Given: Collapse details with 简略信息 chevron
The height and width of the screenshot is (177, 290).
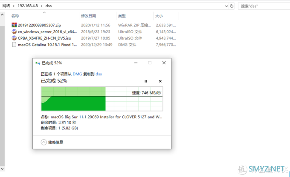Looking at the screenshot, I should pyautogui.click(x=43, y=142).
